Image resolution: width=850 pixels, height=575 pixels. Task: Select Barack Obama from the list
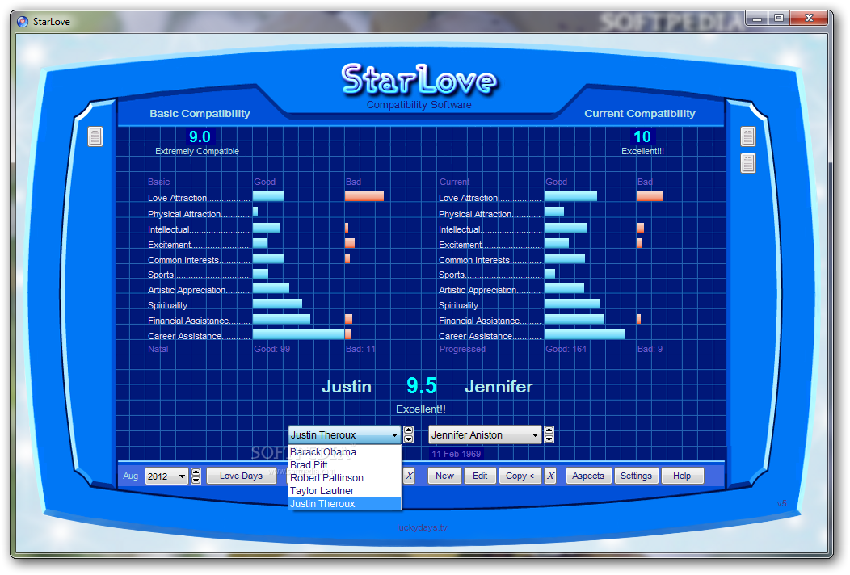[x=344, y=452]
